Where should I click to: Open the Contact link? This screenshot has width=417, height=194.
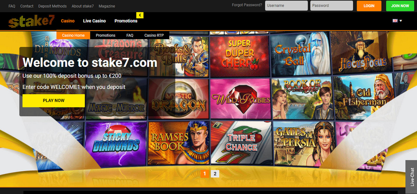(27, 6)
